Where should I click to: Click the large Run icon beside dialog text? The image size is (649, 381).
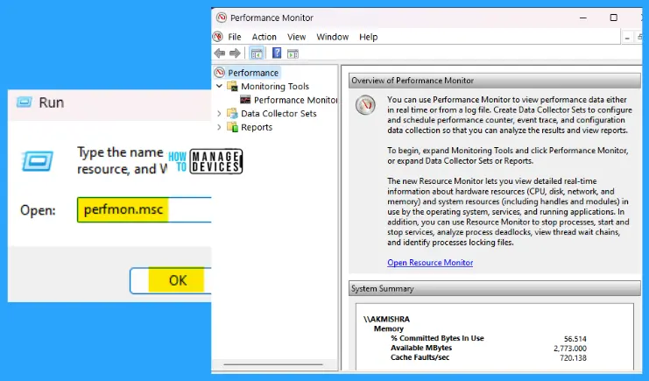(x=38, y=160)
